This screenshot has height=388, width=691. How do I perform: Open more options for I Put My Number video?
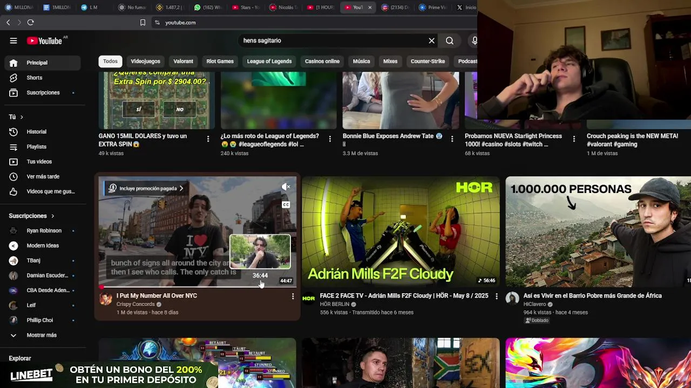click(x=293, y=296)
